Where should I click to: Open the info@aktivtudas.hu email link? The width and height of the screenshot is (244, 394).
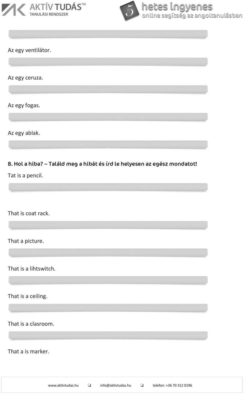click(x=116, y=385)
